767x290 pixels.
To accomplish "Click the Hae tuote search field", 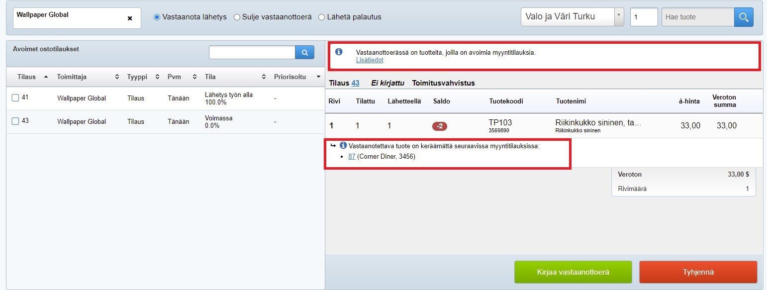I will (x=697, y=17).
